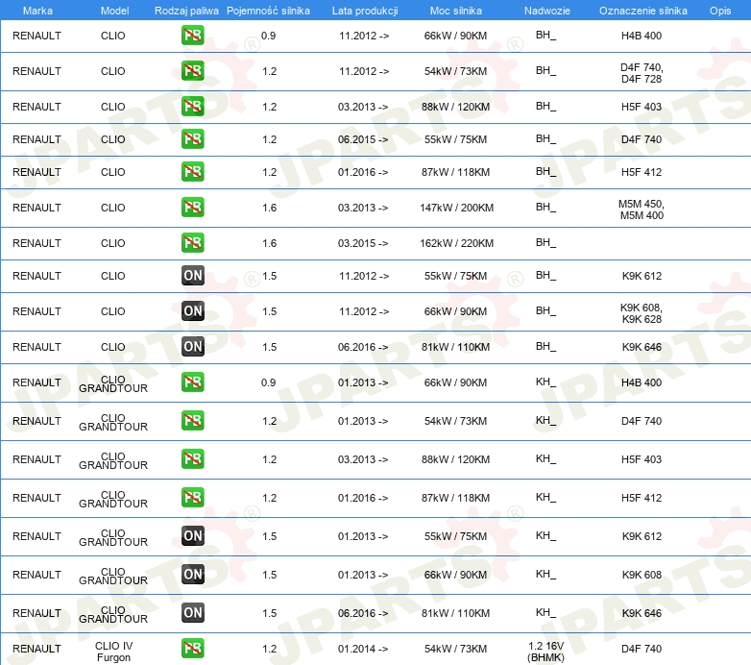Click petrol icon in 162kW / 220KM row
Viewport: 751px width, 665px height.
click(192, 243)
